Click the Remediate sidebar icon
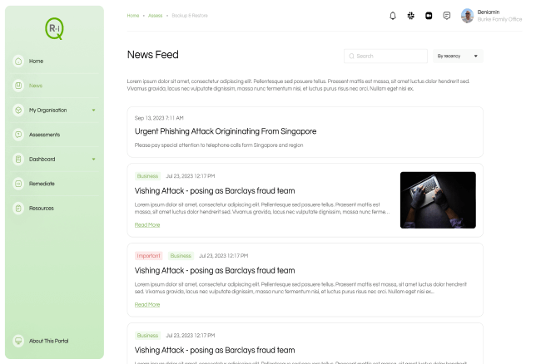This screenshot has width=541, height=364. [x=18, y=184]
